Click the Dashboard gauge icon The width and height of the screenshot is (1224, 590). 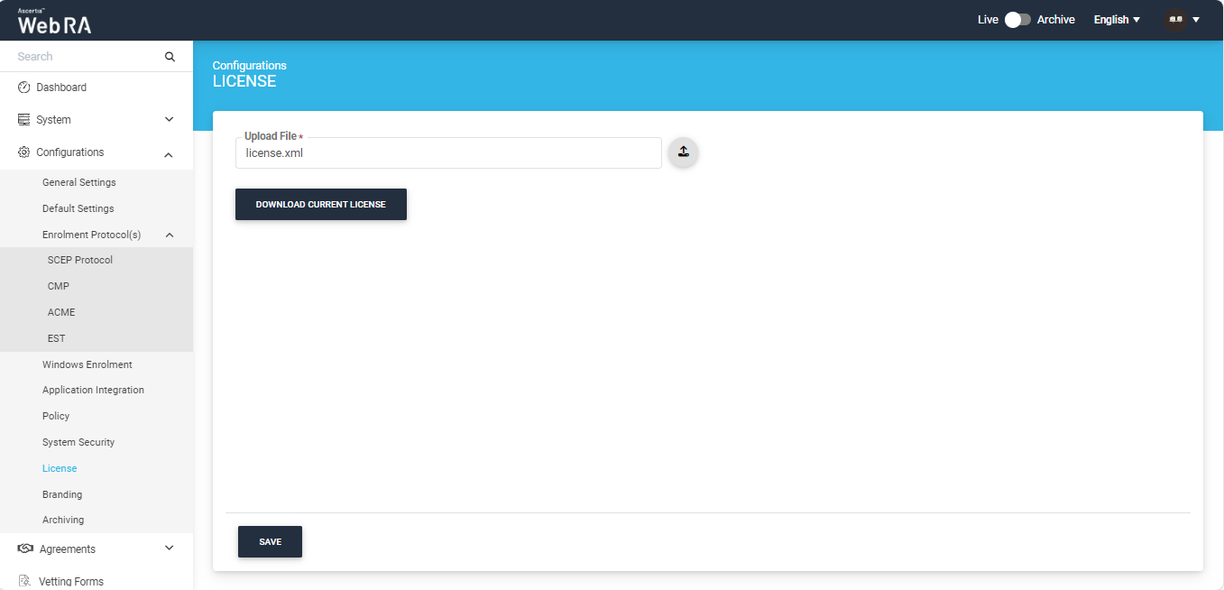pos(24,88)
